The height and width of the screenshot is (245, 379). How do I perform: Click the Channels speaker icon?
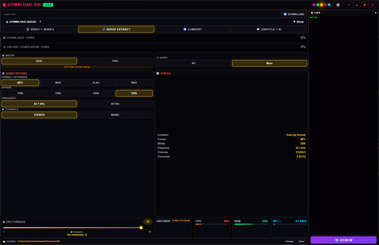(x=3, y=109)
